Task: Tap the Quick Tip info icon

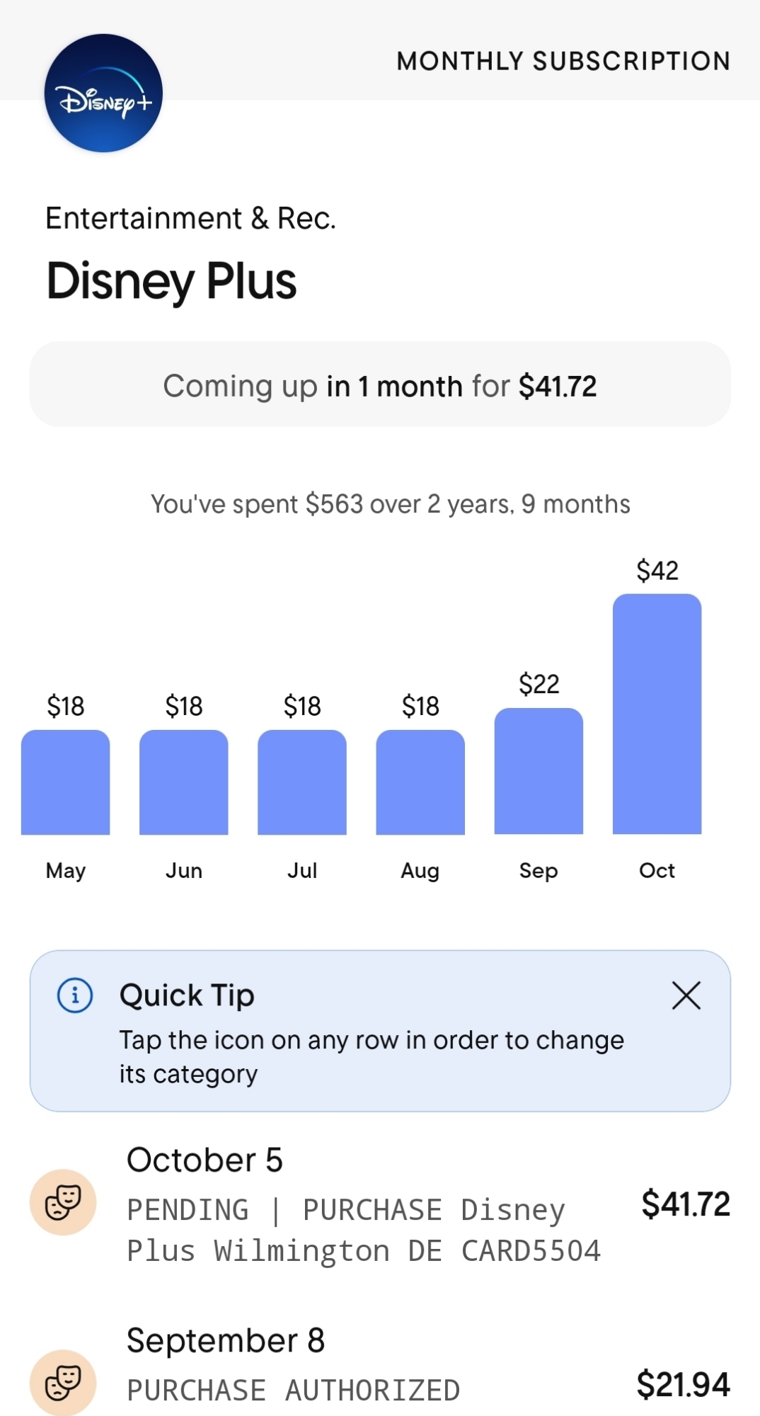Action: 75,995
